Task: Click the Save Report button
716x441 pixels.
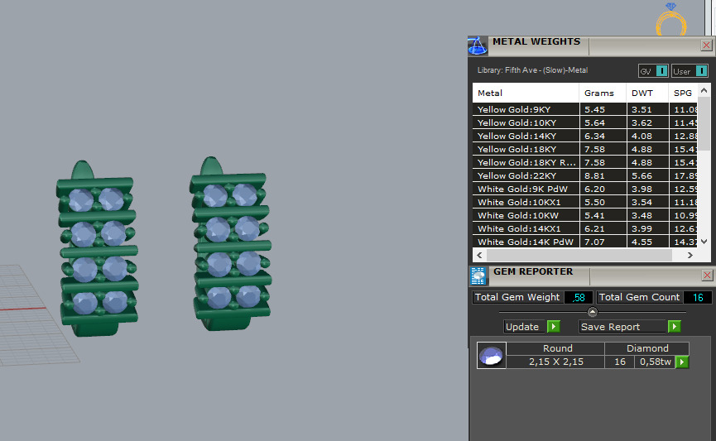Action: coord(622,327)
